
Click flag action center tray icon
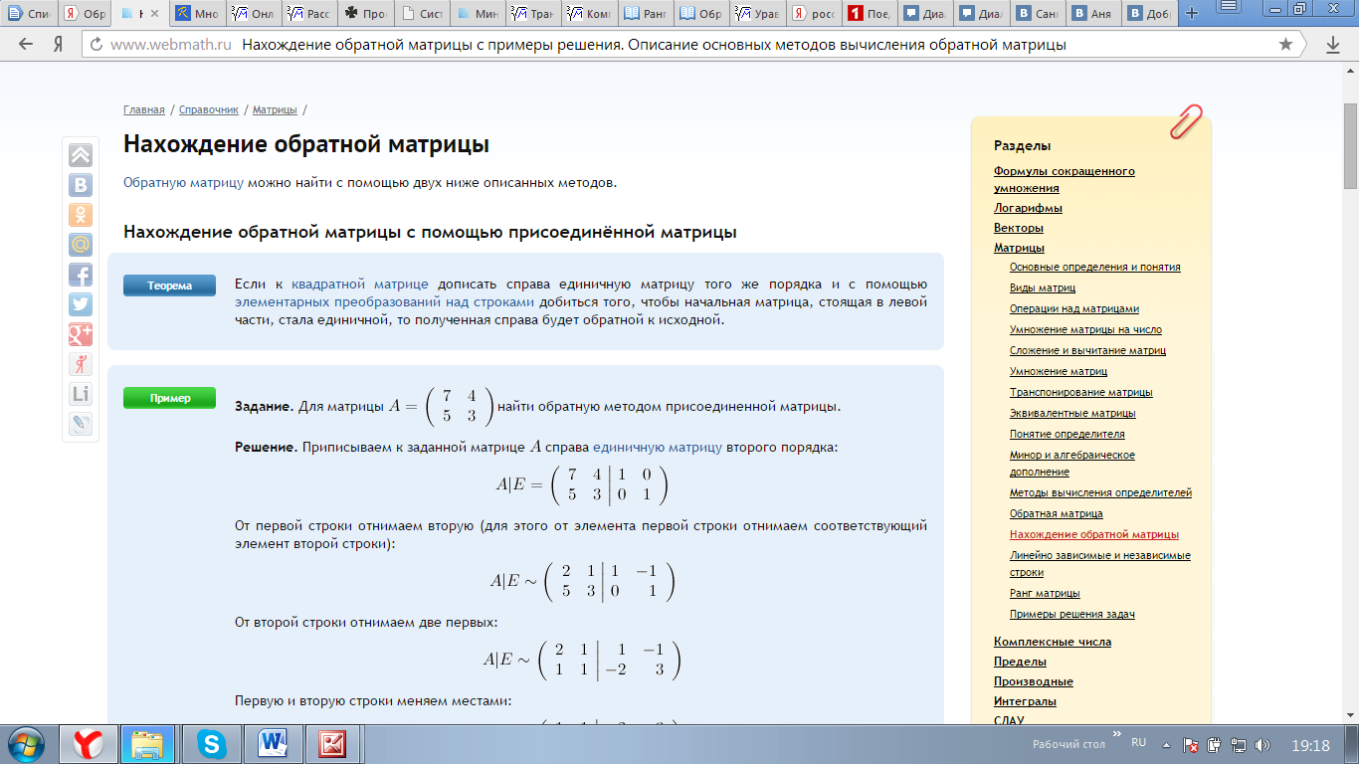[x=1191, y=745]
